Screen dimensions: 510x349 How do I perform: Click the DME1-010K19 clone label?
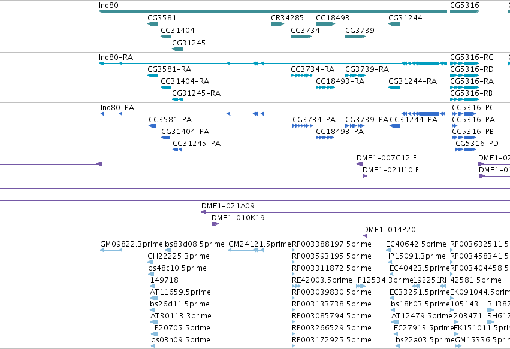(238, 218)
